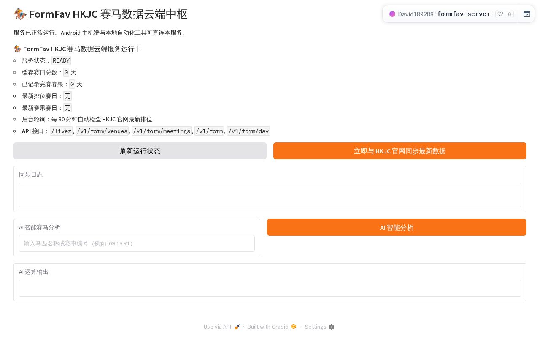Viewport: 540px width, 338px height.
Task: Click the Gradio logo icon in footer
Action: (x=294, y=327)
